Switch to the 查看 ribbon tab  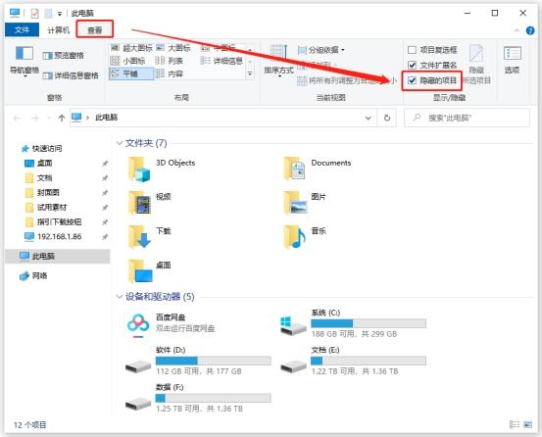95,30
